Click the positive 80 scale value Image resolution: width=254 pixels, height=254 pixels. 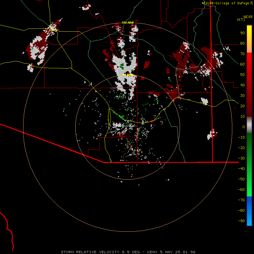242,43
